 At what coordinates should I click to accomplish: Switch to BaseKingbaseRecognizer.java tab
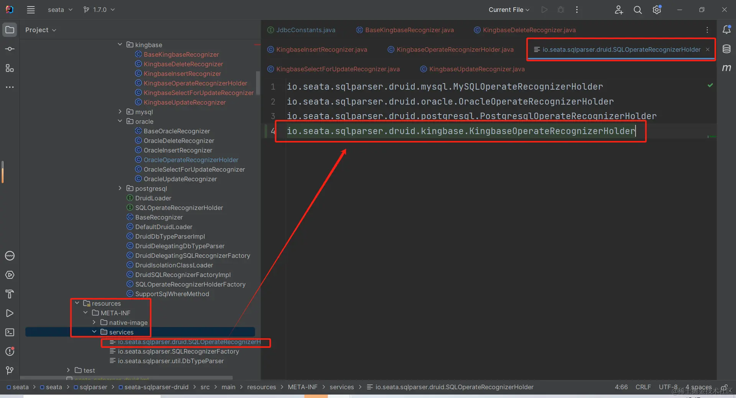pyautogui.click(x=405, y=30)
